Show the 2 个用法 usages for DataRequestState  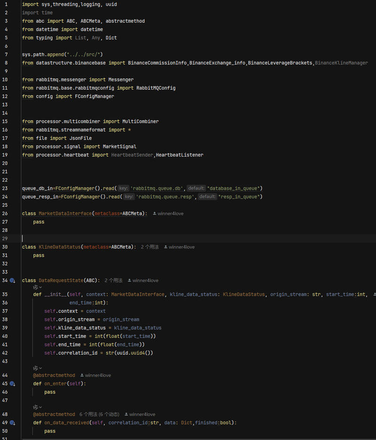point(113,280)
